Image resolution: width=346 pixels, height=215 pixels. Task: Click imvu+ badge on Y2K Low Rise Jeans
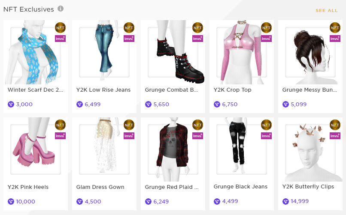pyautogui.click(x=129, y=39)
